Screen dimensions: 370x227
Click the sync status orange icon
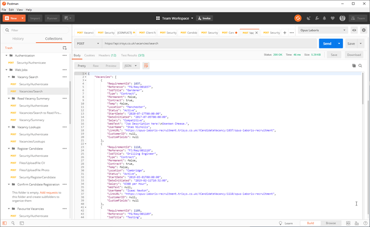(x=298, y=18)
